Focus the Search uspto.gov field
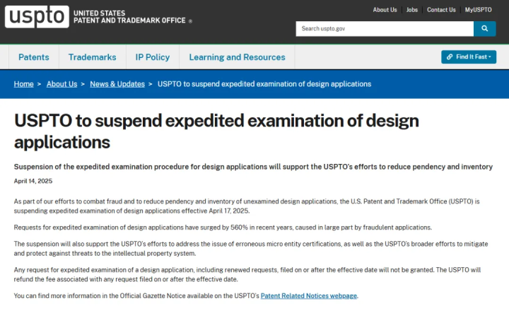 (384, 29)
